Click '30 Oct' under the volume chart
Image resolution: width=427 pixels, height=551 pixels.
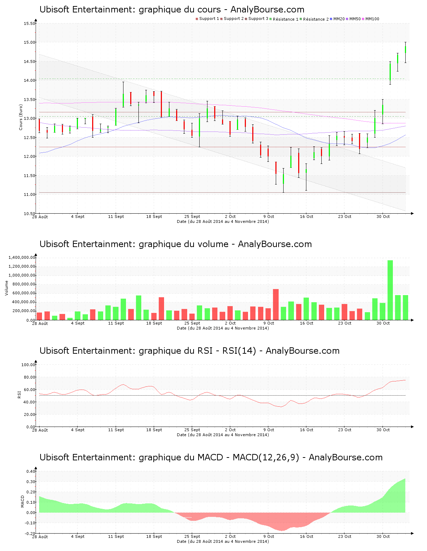pos(383,323)
